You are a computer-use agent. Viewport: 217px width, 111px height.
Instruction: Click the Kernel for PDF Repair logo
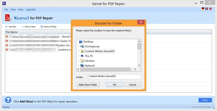29,18
